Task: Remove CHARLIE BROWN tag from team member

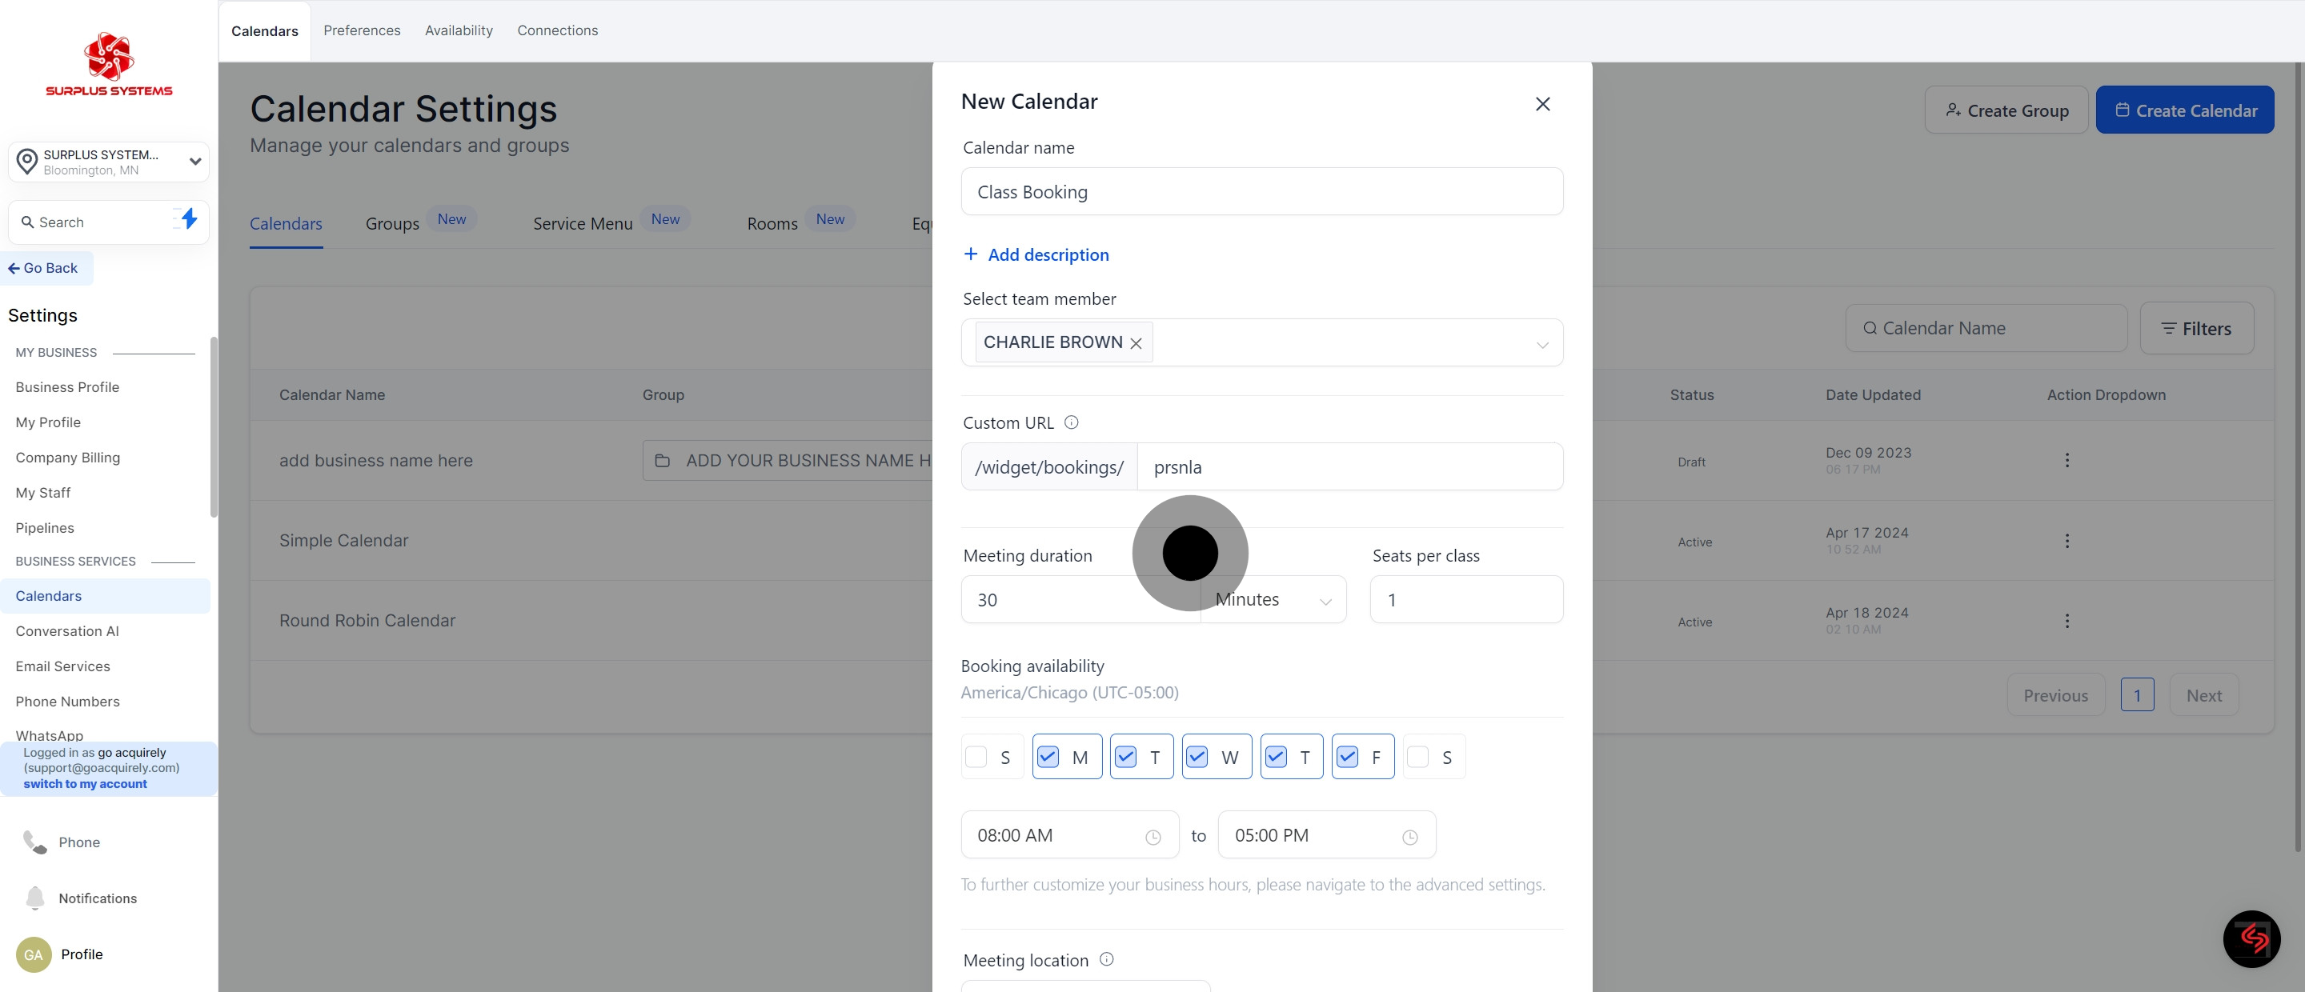Action: [1136, 343]
